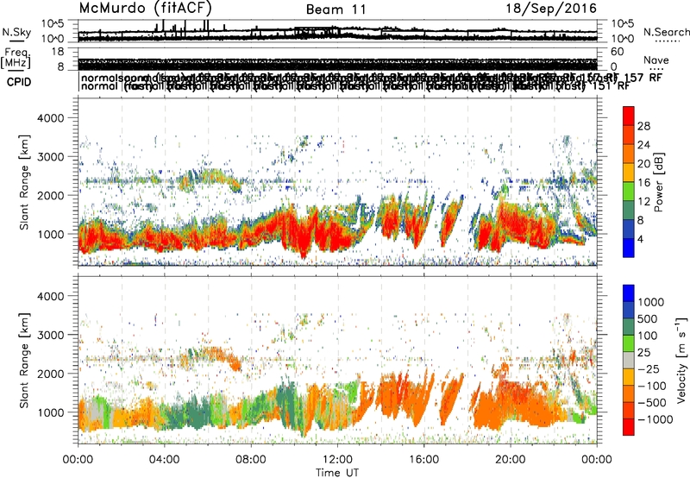The image size is (690, 478).
Task: Click the '1000' velocity colorbar value
Action: click(651, 302)
